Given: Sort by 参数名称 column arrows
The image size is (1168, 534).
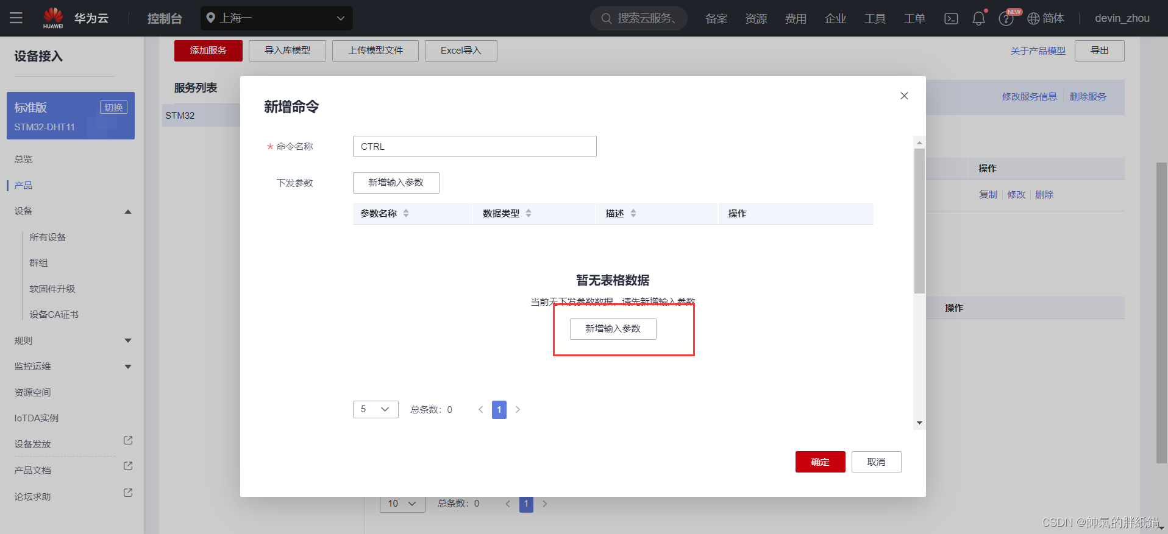Looking at the screenshot, I should tap(406, 213).
